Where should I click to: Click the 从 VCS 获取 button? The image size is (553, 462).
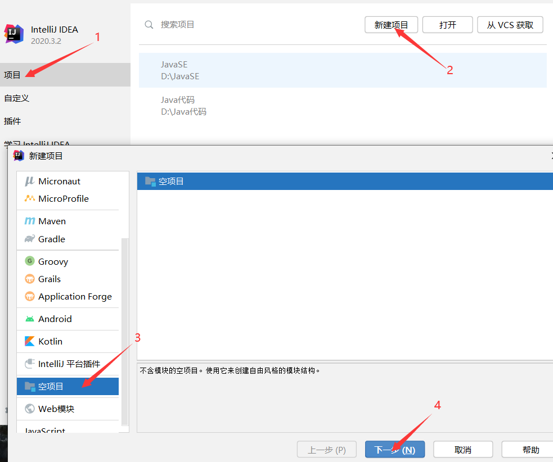[510, 25]
